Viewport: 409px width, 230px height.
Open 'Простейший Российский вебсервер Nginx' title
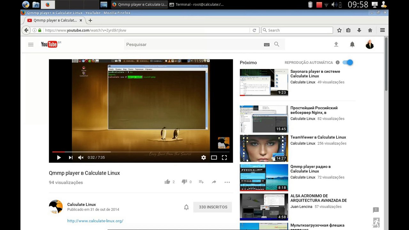pos(314,110)
